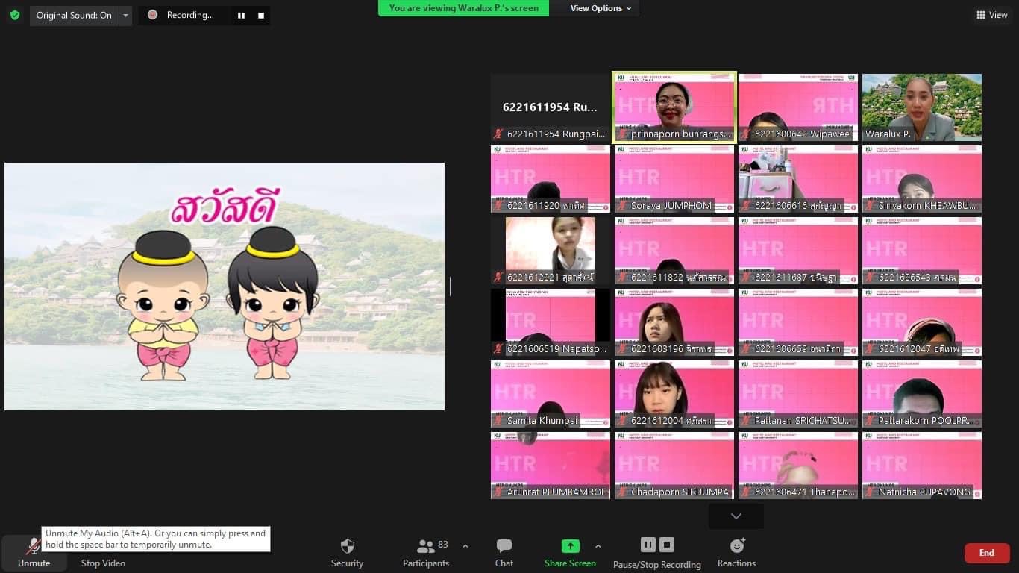Viewport: 1019px width, 573px height.
Task: Select Pattanan SRICHATSU video tile
Action: click(x=798, y=394)
